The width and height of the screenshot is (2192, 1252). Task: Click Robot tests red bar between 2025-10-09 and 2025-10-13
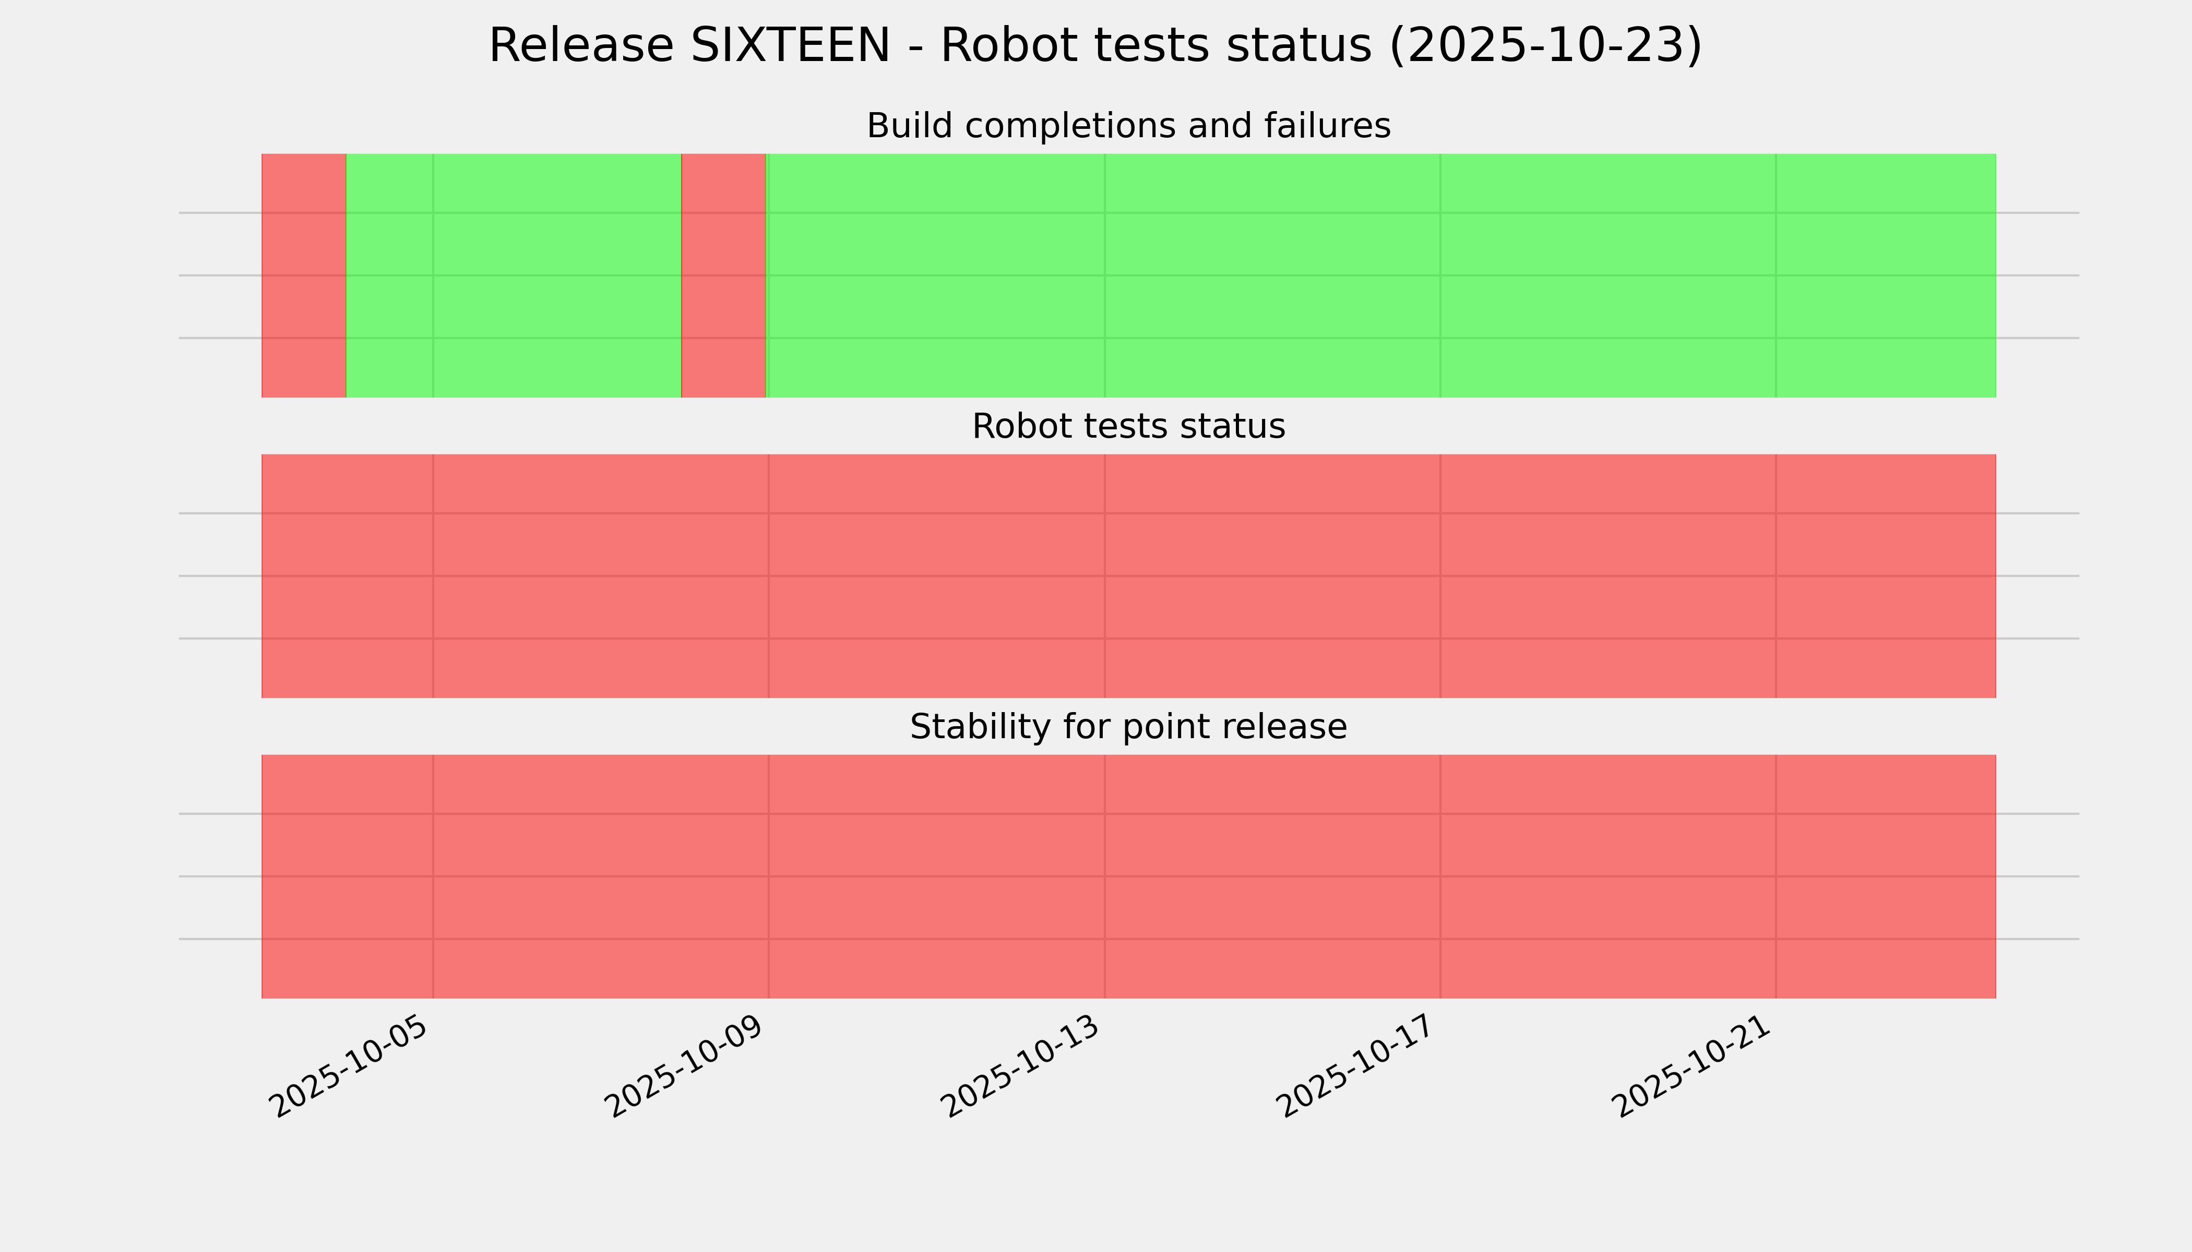coord(937,576)
